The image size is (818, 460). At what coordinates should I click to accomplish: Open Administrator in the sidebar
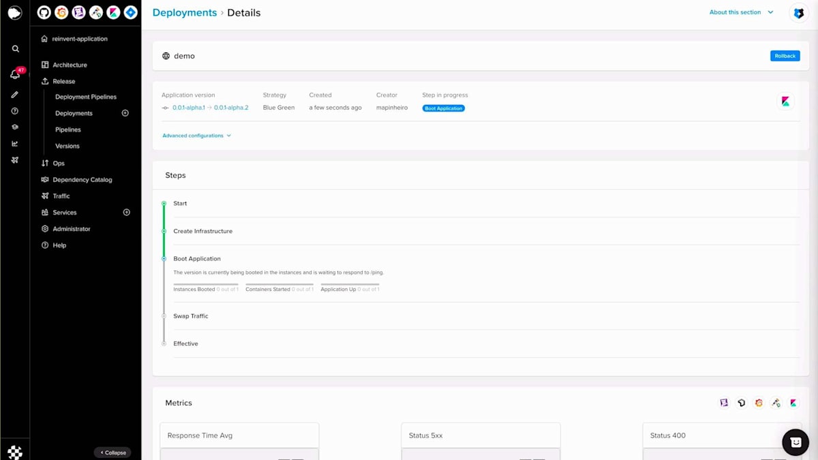[x=72, y=229]
